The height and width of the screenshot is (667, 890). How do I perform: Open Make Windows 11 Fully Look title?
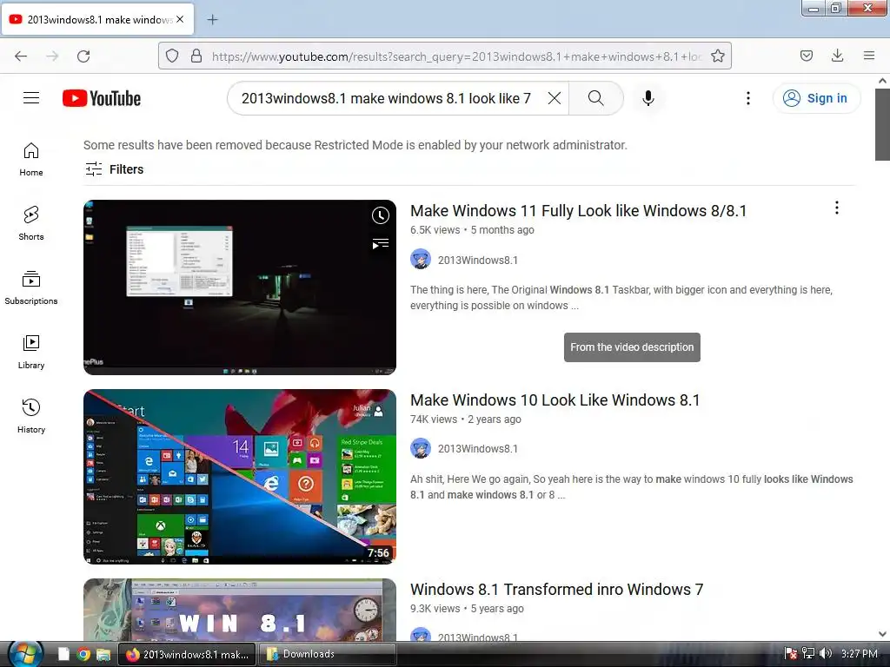pos(578,211)
